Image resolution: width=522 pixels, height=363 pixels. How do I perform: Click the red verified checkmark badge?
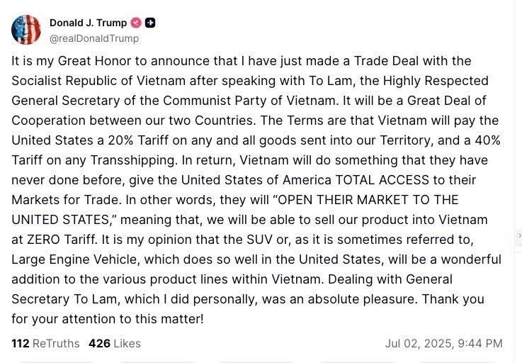coord(136,23)
